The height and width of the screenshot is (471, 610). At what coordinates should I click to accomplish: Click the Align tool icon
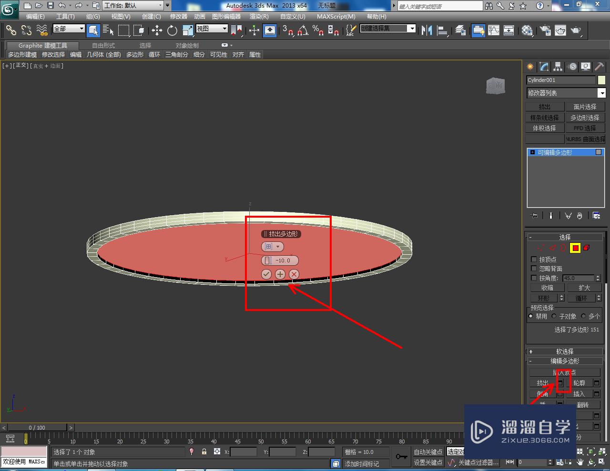point(443,30)
